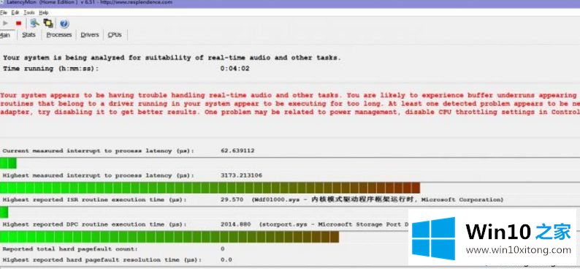This screenshot has height=269, width=580.
Task: Open the Tools menu
Action: 29,12
